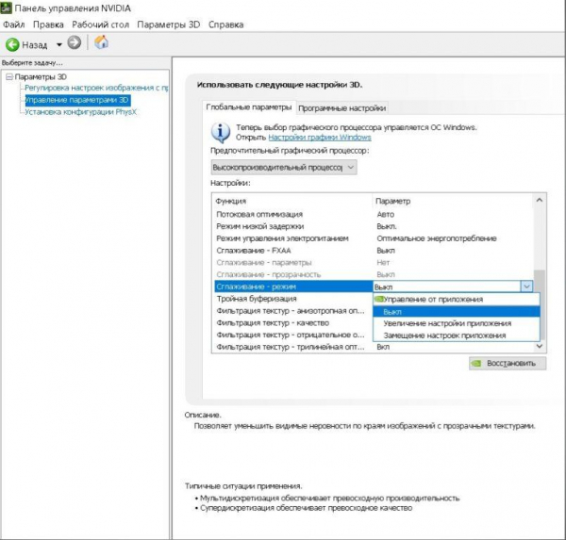Click the settings list scrollbar thumb

point(540,304)
